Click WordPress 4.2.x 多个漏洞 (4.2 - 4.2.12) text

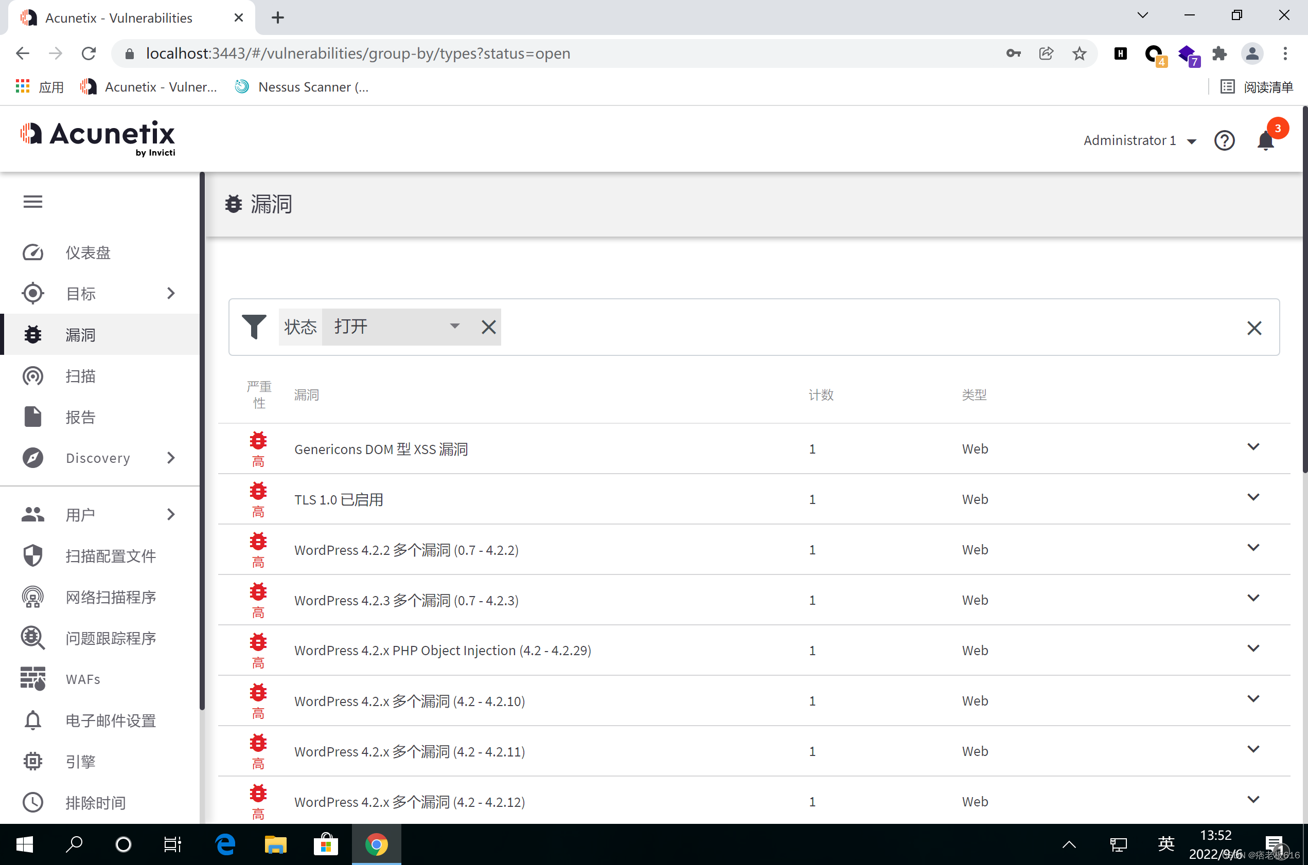point(410,802)
